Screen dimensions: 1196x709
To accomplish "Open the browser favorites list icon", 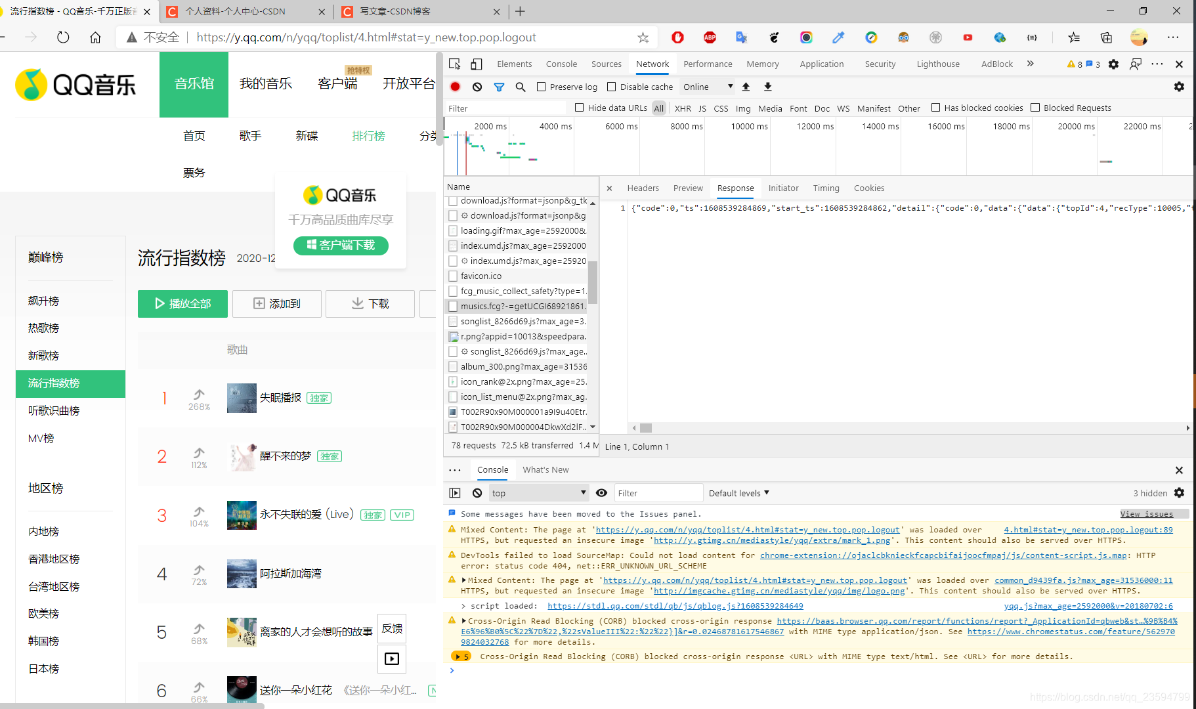I will pyautogui.click(x=1074, y=37).
